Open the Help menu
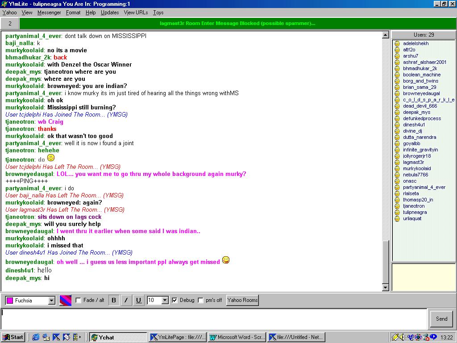457x343 pixels. [x=91, y=13]
